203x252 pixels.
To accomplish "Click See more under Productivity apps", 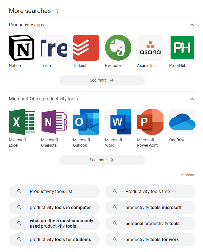I will pos(102,80).
